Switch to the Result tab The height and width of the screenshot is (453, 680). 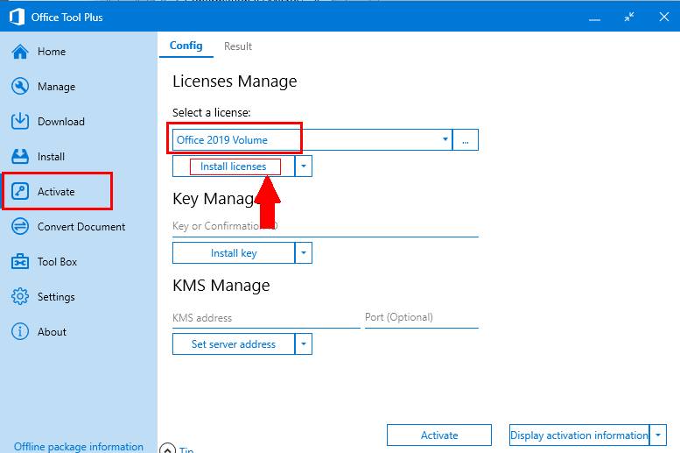pyautogui.click(x=238, y=46)
